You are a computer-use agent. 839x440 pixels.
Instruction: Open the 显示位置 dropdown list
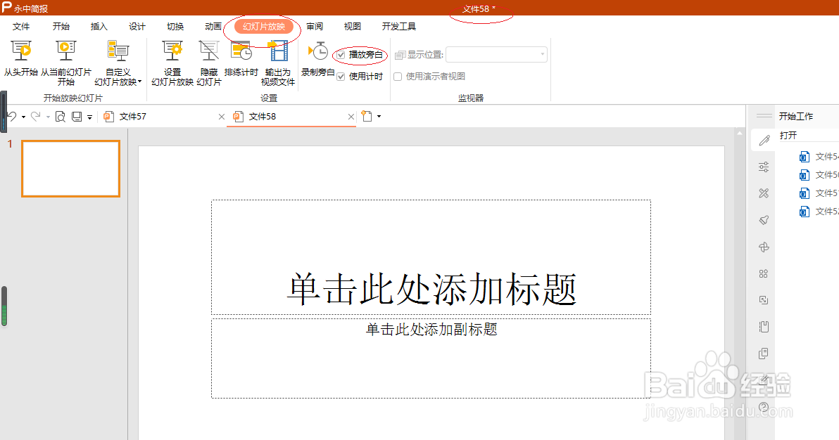[541, 54]
